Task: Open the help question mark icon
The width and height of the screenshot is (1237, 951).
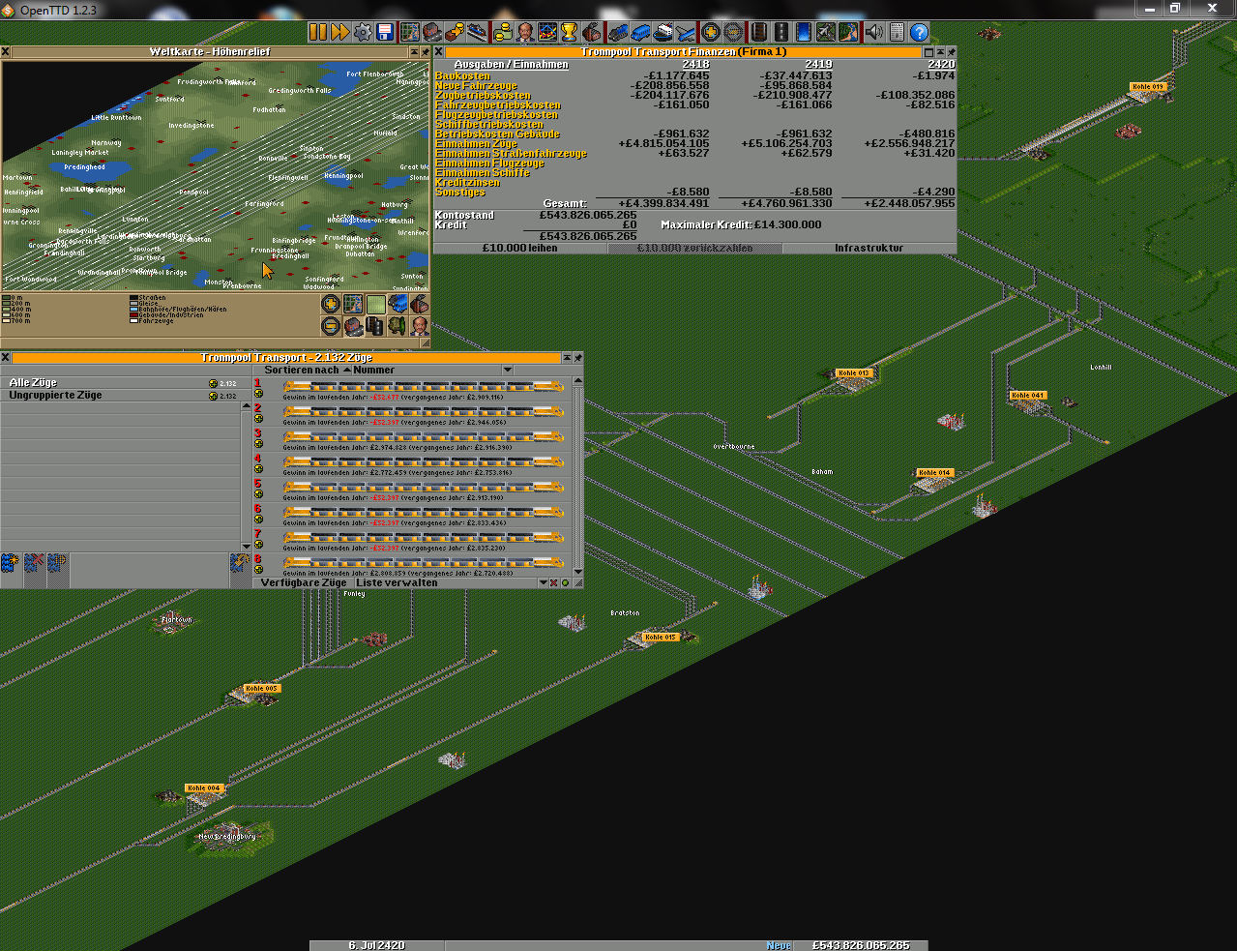Action: point(919,32)
